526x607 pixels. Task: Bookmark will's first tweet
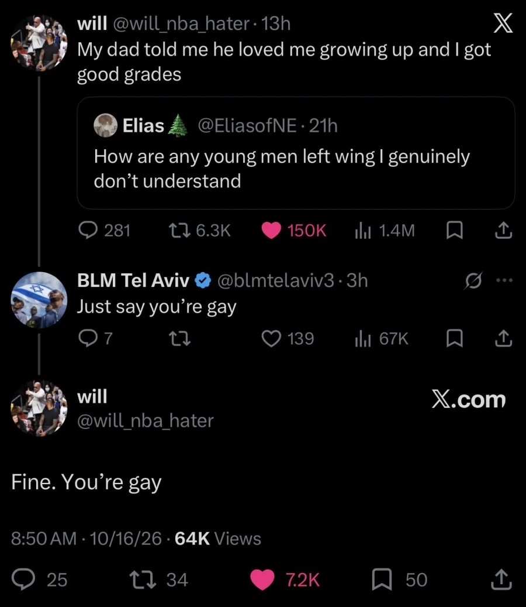click(455, 231)
